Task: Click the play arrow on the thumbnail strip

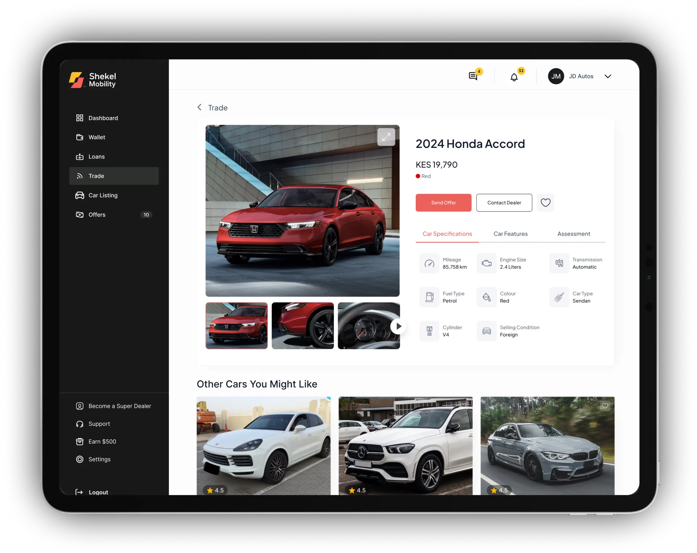Action: (x=398, y=326)
